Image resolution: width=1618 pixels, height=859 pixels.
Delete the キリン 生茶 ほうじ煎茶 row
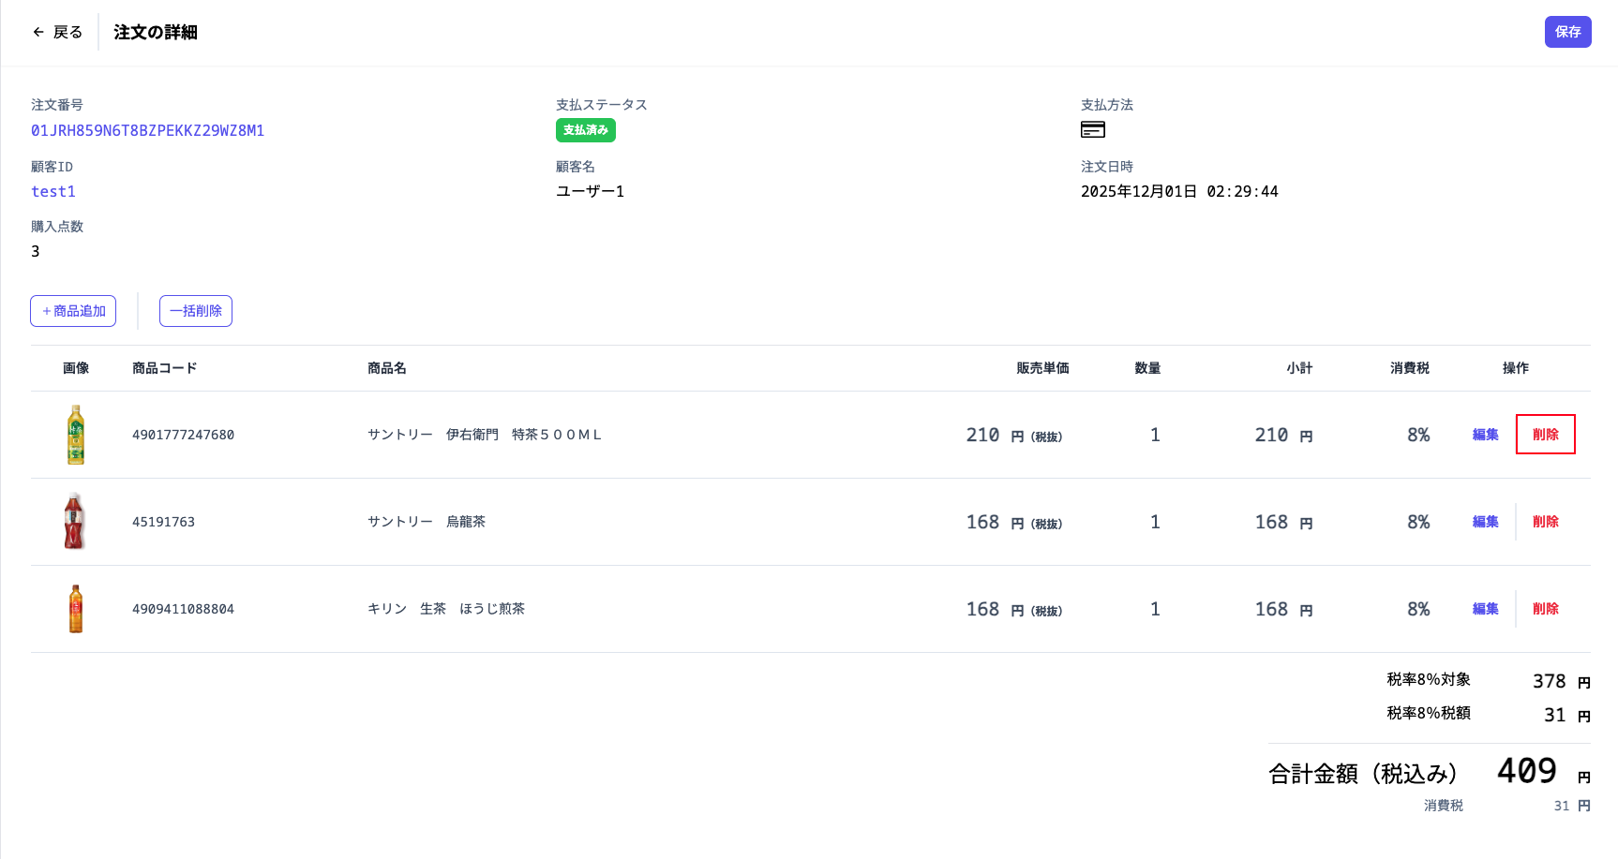click(1546, 609)
